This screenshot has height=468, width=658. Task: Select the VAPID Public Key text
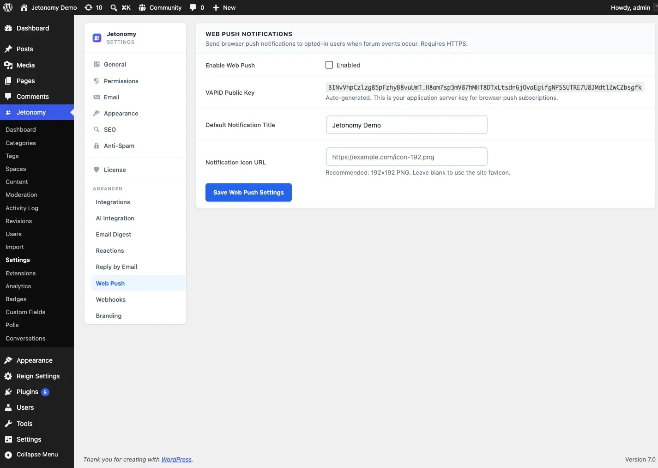[x=485, y=87]
